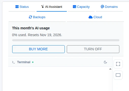Click "This month's AI usage" heading
The image size is (129, 91).
pos(31,28)
